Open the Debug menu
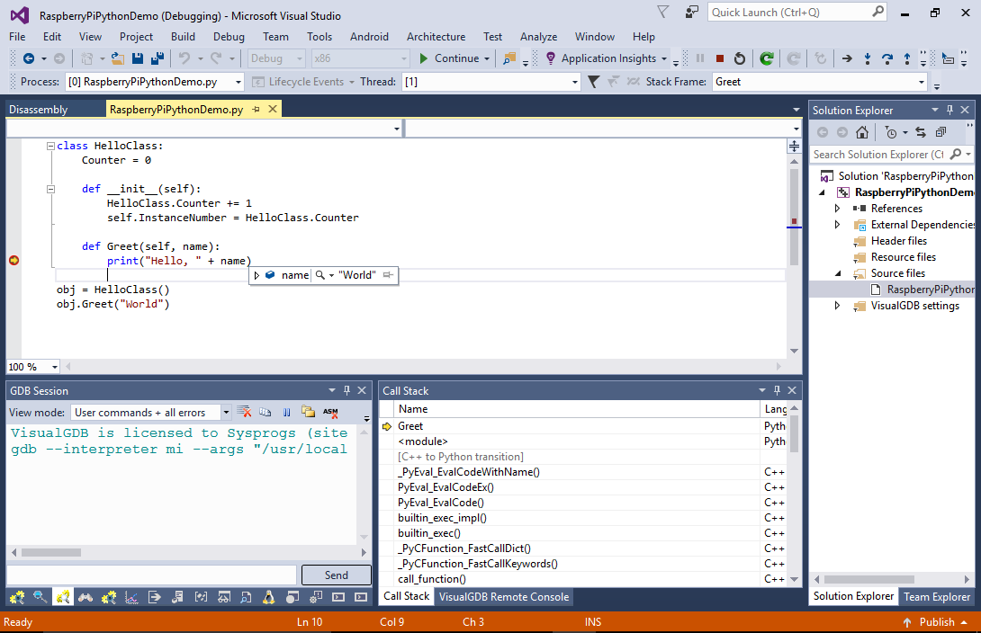 229,37
